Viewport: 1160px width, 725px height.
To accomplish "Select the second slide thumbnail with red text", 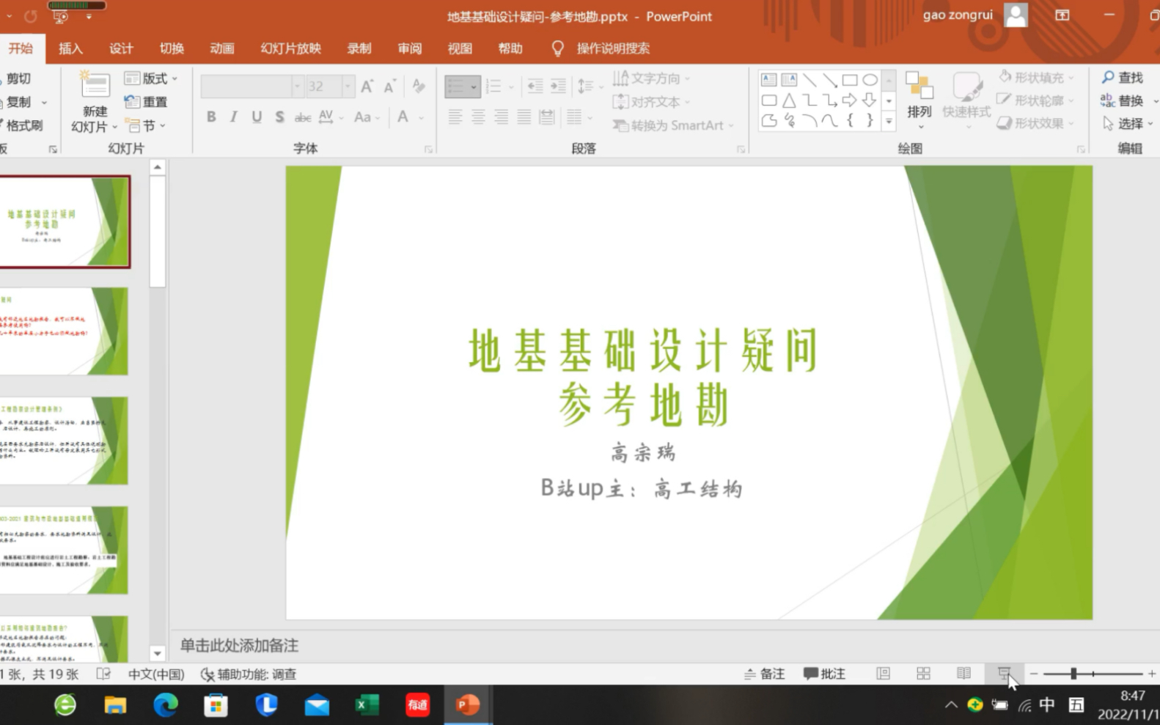I will click(65, 331).
